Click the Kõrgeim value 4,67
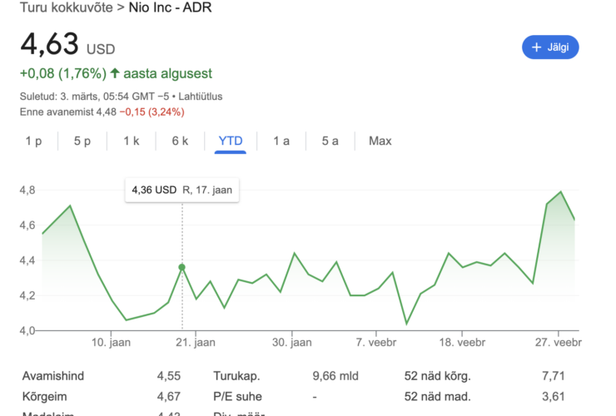616x416 pixels. (x=169, y=396)
